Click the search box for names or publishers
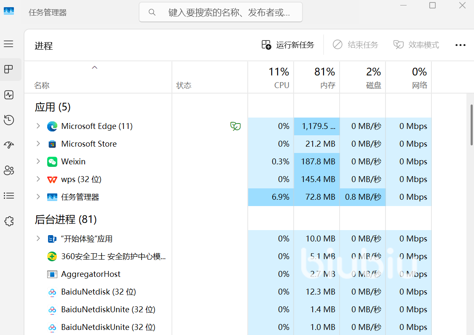Image resolution: width=474 pixels, height=335 pixels. coord(221,12)
